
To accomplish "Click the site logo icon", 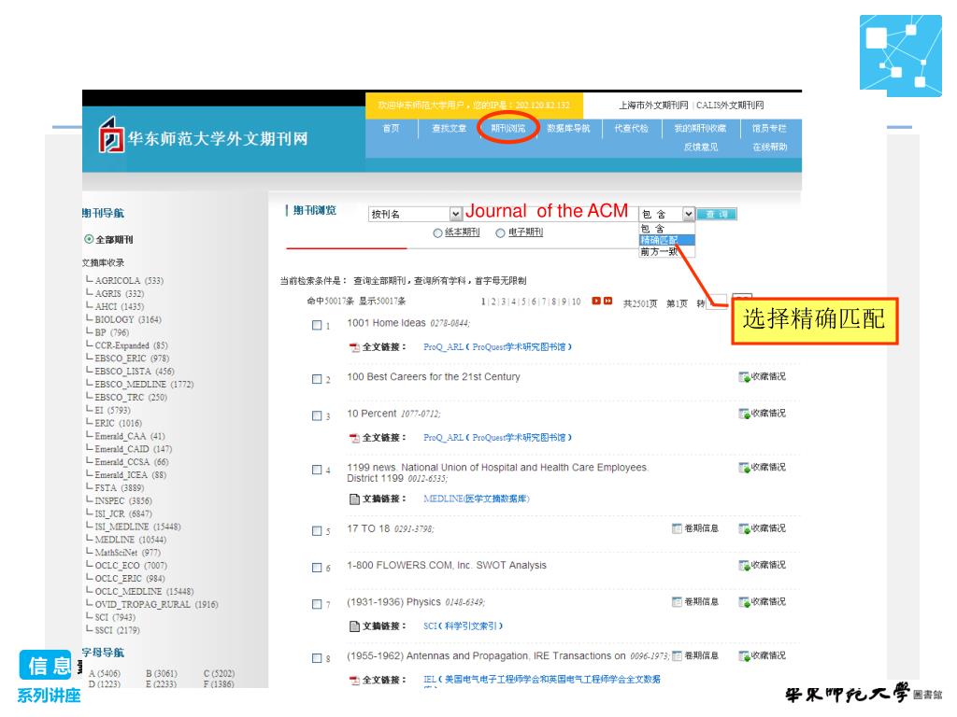I will pos(111,134).
